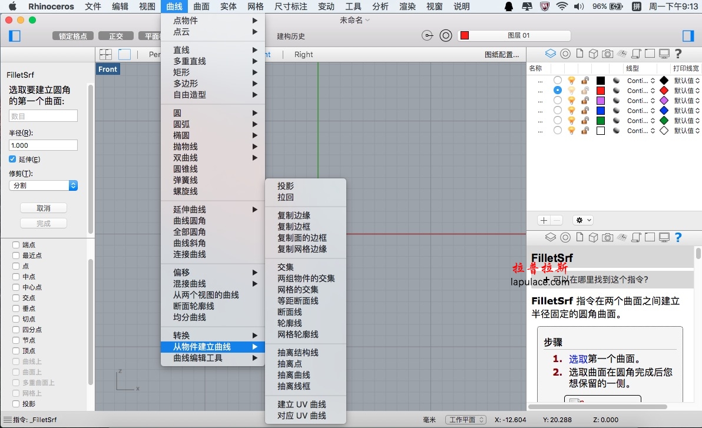Click the 选取 link in help steps
Image resolution: width=702 pixels, height=428 pixels.
[x=578, y=359]
